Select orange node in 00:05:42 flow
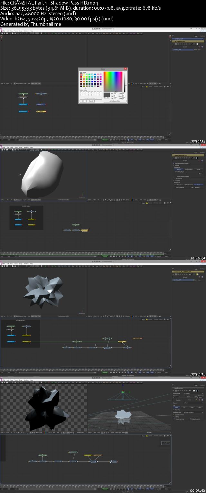The width and height of the screenshot is (206, 493). click(x=98, y=455)
